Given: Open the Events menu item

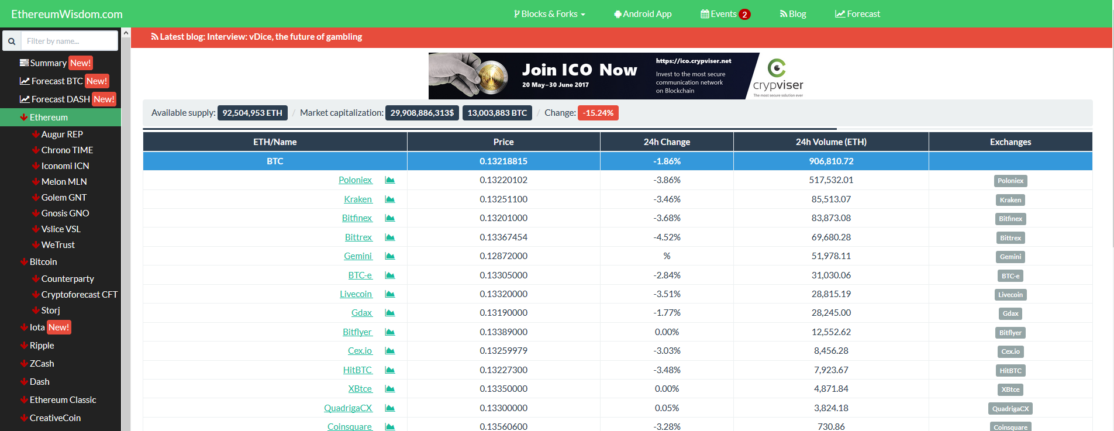Looking at the screenshot, I should pos(725,14).
